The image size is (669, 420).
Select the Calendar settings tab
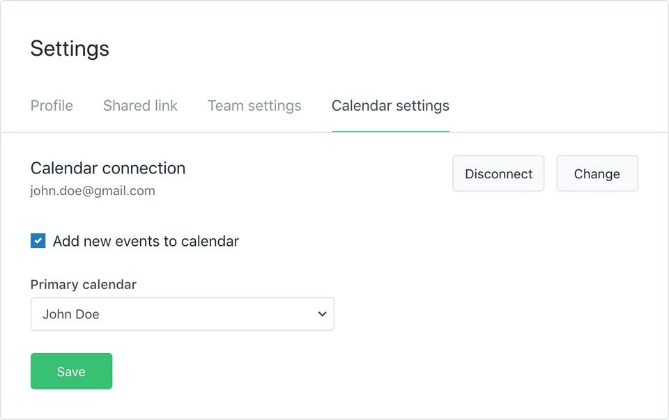390,106
